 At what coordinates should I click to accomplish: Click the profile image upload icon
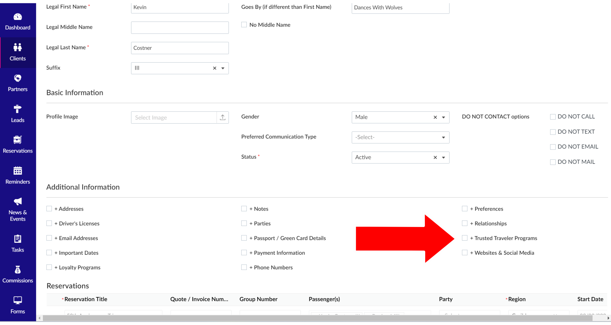coord(222,117)
